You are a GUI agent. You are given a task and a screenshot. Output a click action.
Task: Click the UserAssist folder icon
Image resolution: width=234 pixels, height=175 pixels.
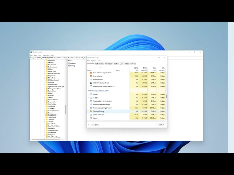[46, 128]
